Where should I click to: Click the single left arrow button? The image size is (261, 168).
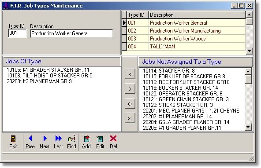pos(130,74)
